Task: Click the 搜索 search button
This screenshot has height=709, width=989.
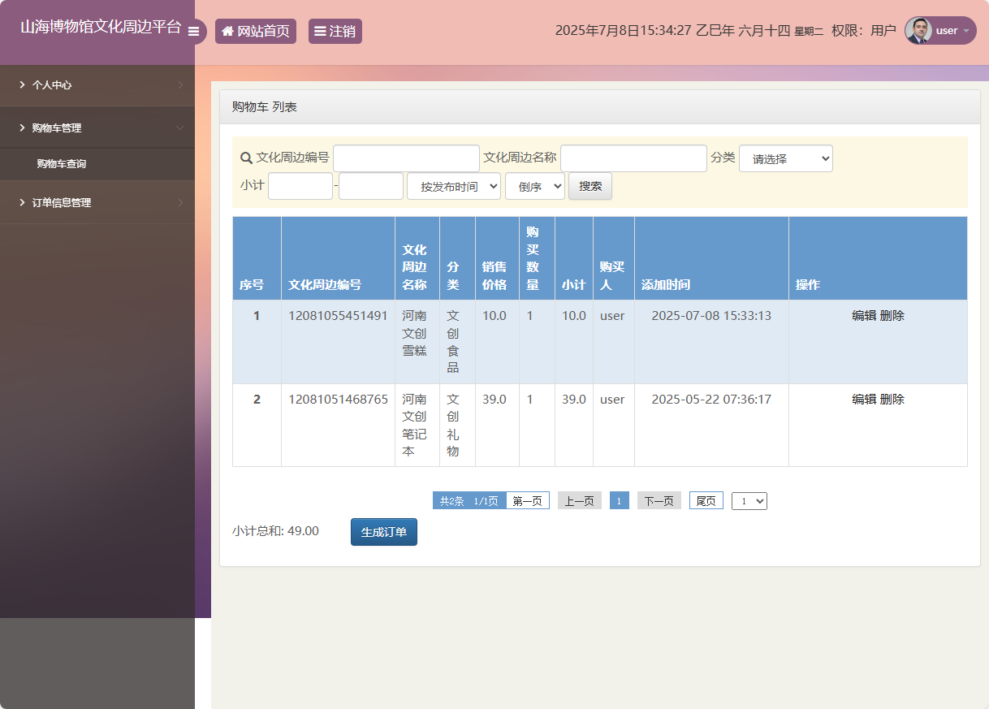Action: 590,186
